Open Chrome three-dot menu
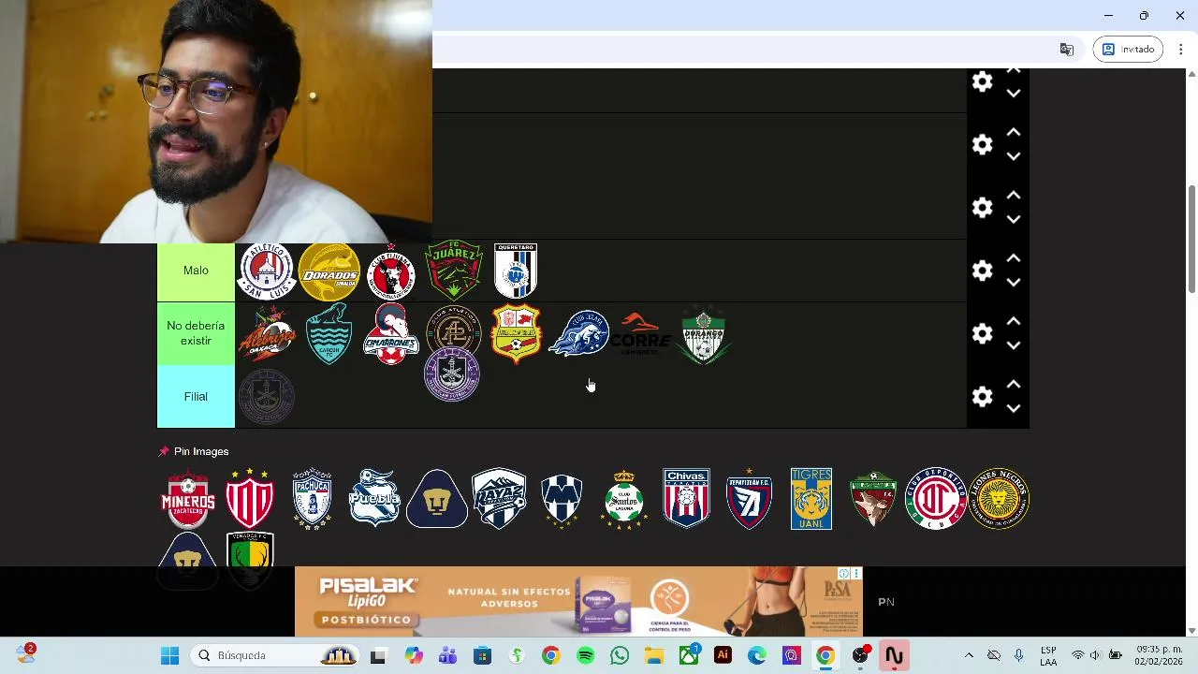 1181,50
